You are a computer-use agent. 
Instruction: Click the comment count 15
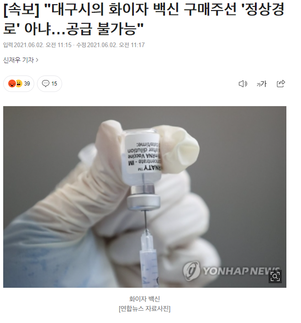coord(54,84)
